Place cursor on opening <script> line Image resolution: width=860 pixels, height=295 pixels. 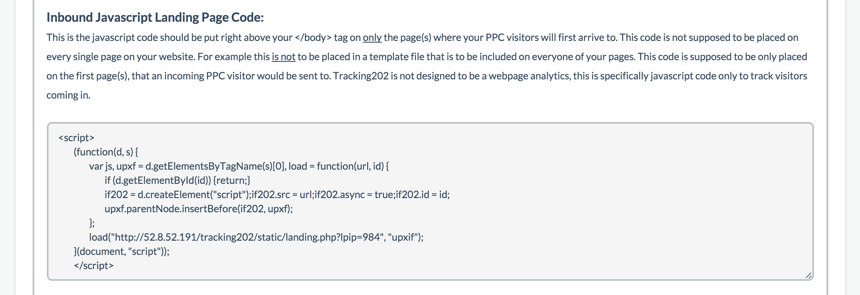click(77, 138)
